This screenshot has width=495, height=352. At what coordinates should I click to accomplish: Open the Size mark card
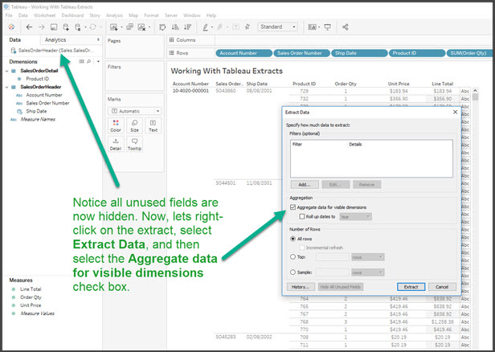[134, 125]
